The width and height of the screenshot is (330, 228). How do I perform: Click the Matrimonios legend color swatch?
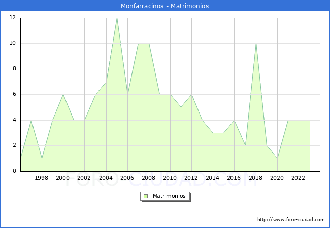coord(146,196)
